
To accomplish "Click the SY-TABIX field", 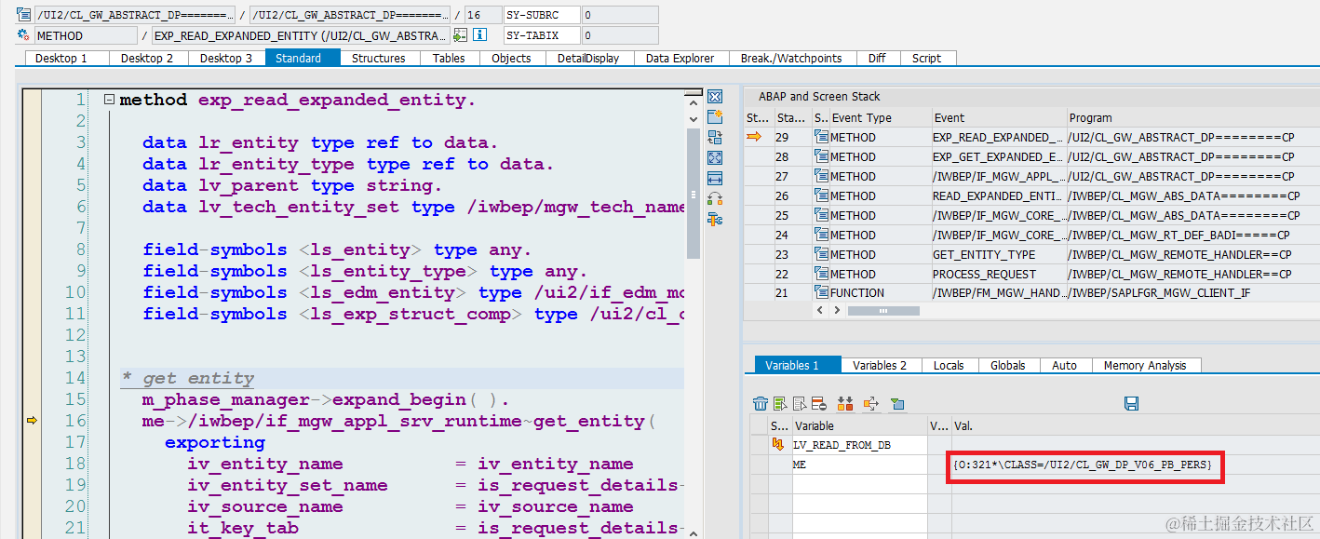I will click(x=541, y=35).
